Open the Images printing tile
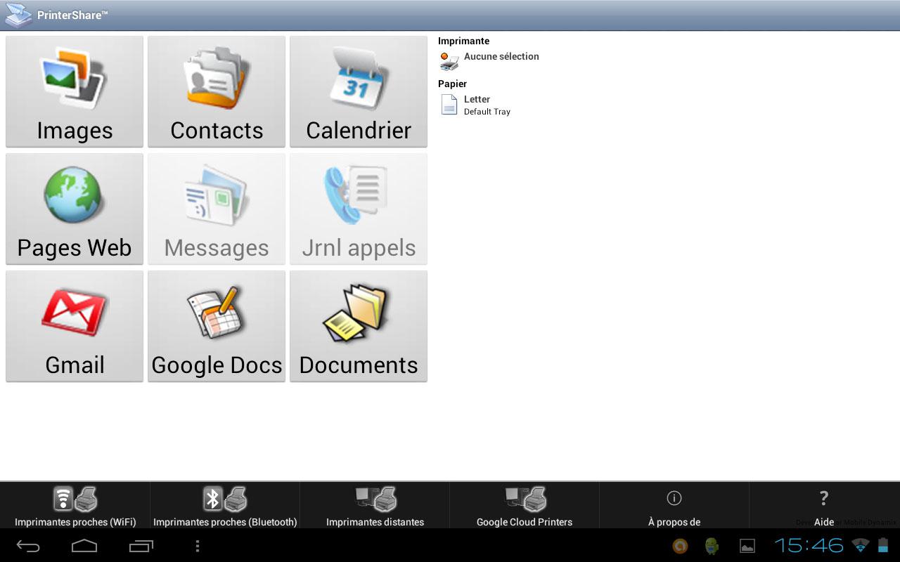Image resolution: width=900 pixels, height=562 pixels. 75,91
